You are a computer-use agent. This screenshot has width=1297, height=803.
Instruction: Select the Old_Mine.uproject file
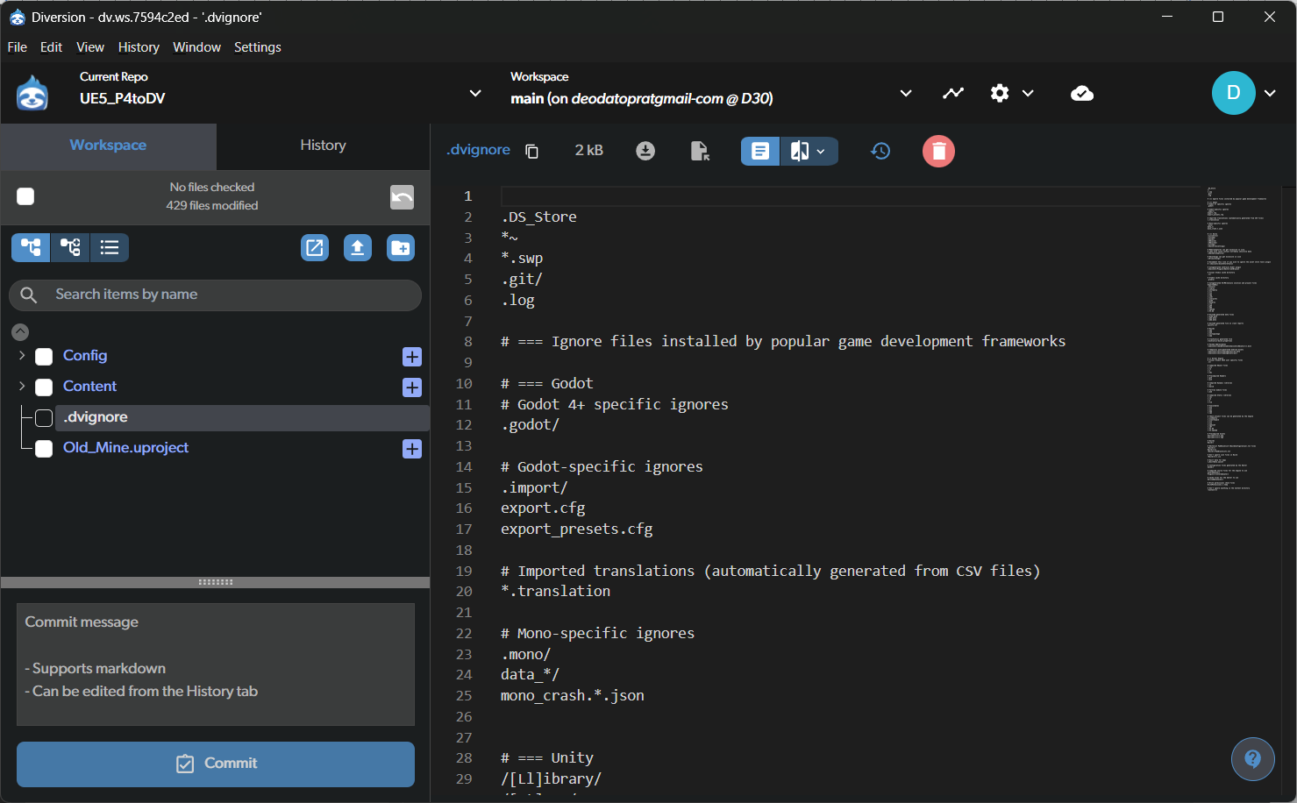(x=125, y=448)
